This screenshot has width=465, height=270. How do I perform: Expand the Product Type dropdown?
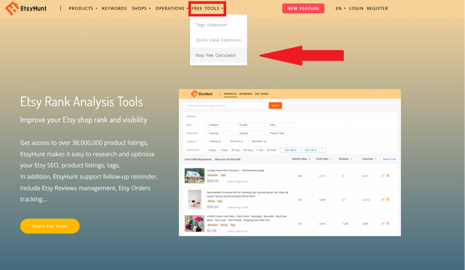(x=281, y=133)
